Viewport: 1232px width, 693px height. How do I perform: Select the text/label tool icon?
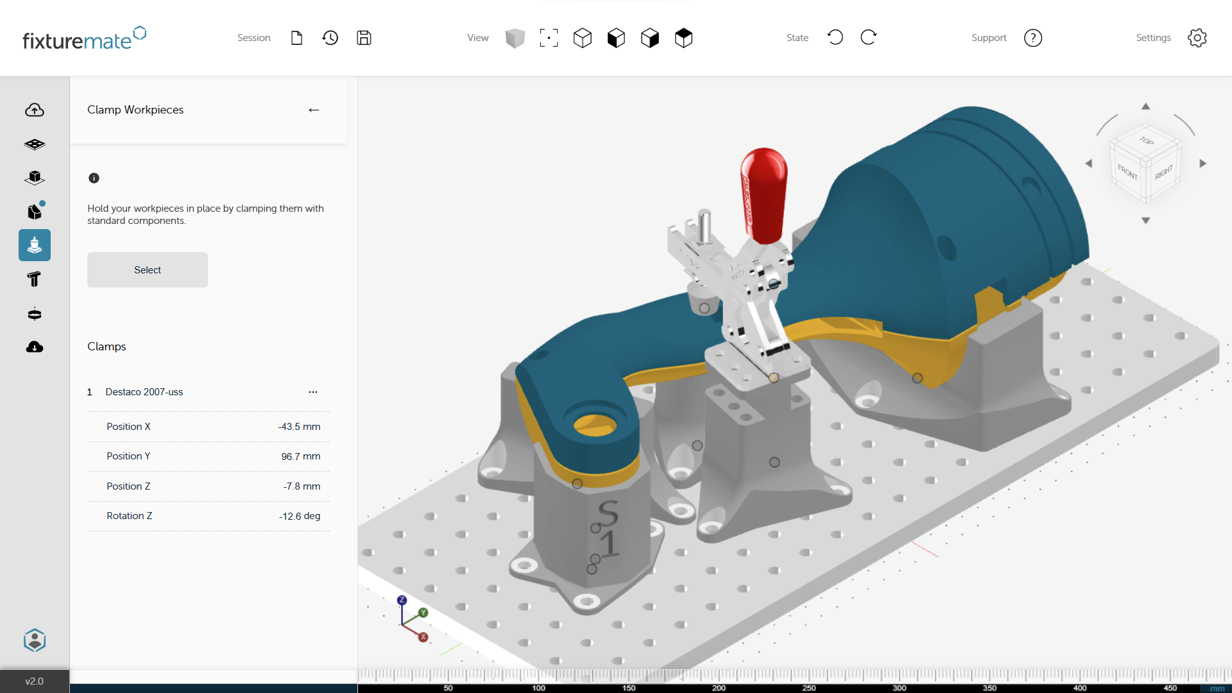34,279
